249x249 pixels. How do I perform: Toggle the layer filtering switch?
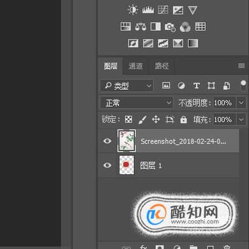[243, 86]
